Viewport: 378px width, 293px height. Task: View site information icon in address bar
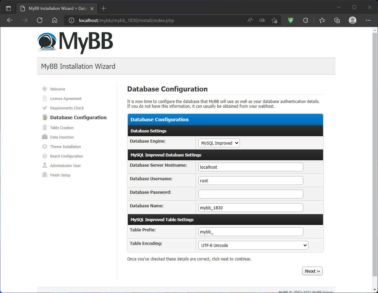pos(71,20)
